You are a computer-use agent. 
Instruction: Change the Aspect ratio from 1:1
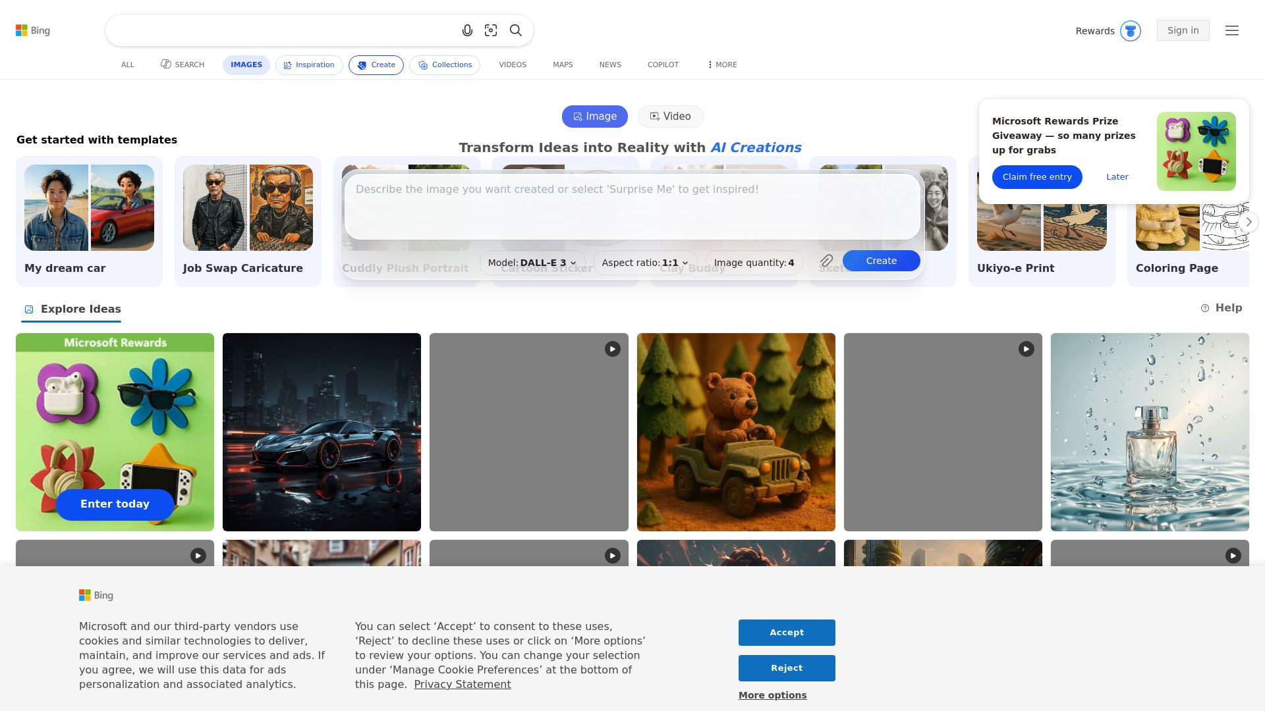click(x=644, y=262)
